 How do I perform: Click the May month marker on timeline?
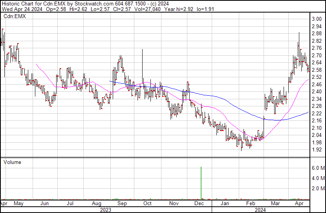18,204
